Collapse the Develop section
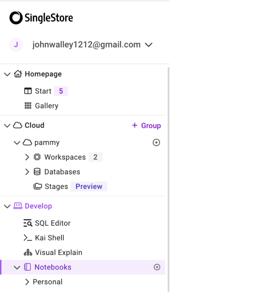The width and height of the screenshot is (271, 305). tap(7, 206)
